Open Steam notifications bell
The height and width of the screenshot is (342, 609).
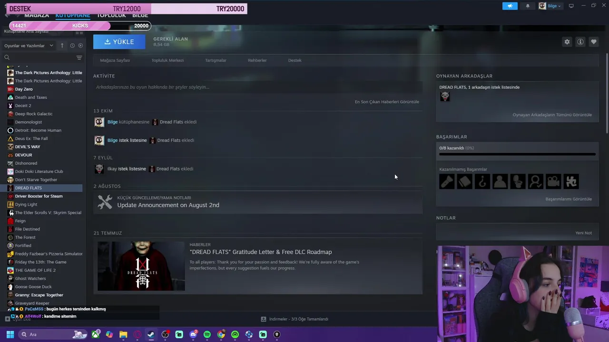528,6
